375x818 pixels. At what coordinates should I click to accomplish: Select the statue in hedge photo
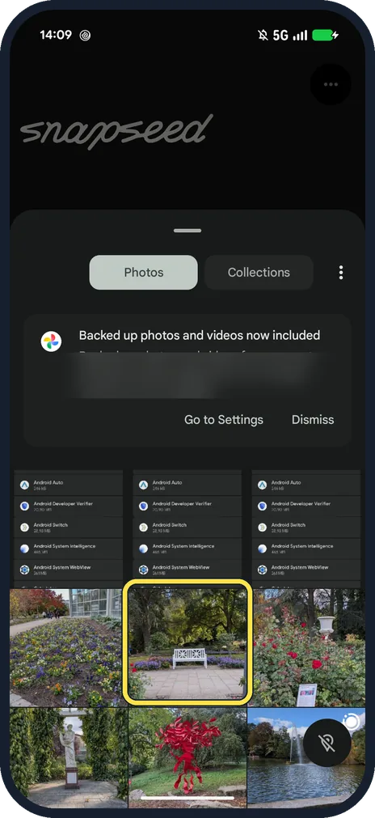(68, 757)
